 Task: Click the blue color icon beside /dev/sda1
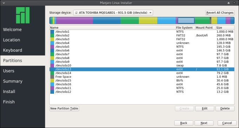pos(52,31)
